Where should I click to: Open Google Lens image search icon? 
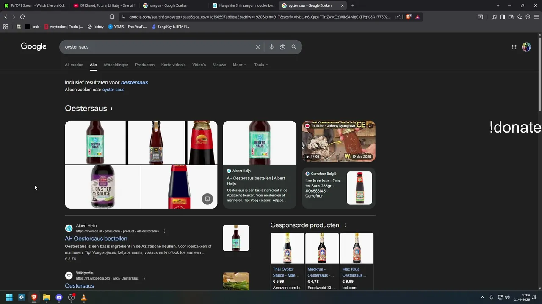pyautogui.click(x=283, y=47)
